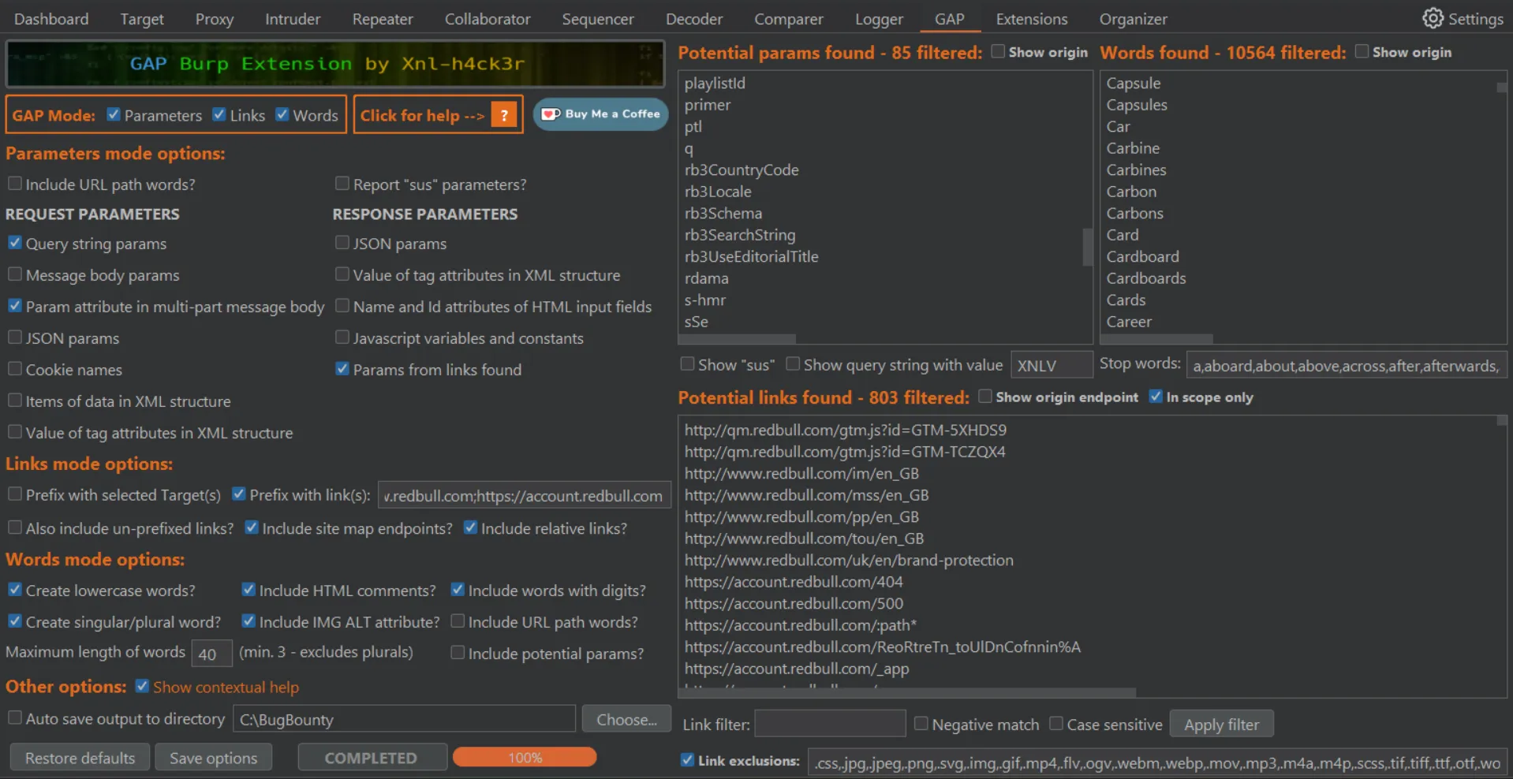Viewport: 1513px width, 779px height.
Task: Select playlistId parameter
Action: (715, 83)
